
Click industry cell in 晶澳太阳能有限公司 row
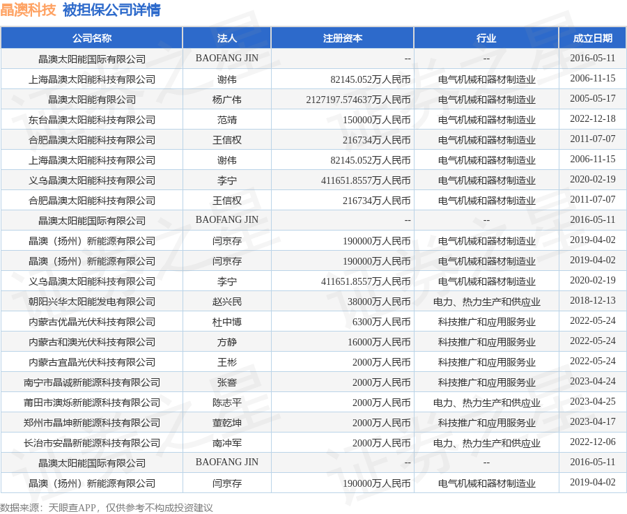pyautogui.click(x=486, y=99)
